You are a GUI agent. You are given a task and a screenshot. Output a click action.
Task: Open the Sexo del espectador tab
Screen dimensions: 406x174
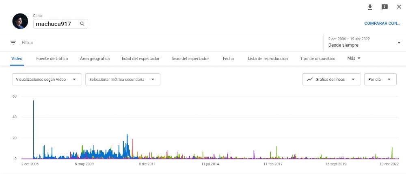pyautogui.click(x=190, y=59)
